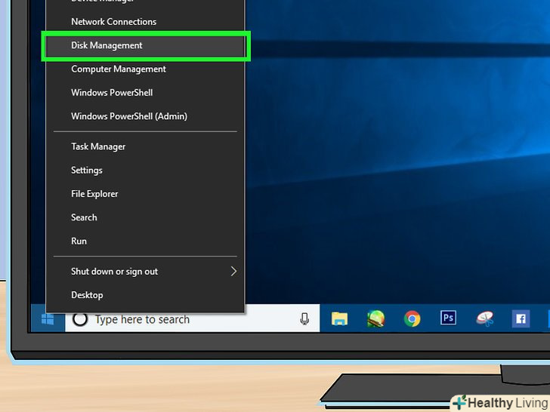This screenshot has width=550, height=412.
Task: Click the green globe taskbar icon
Action: [x=375, y=319]
